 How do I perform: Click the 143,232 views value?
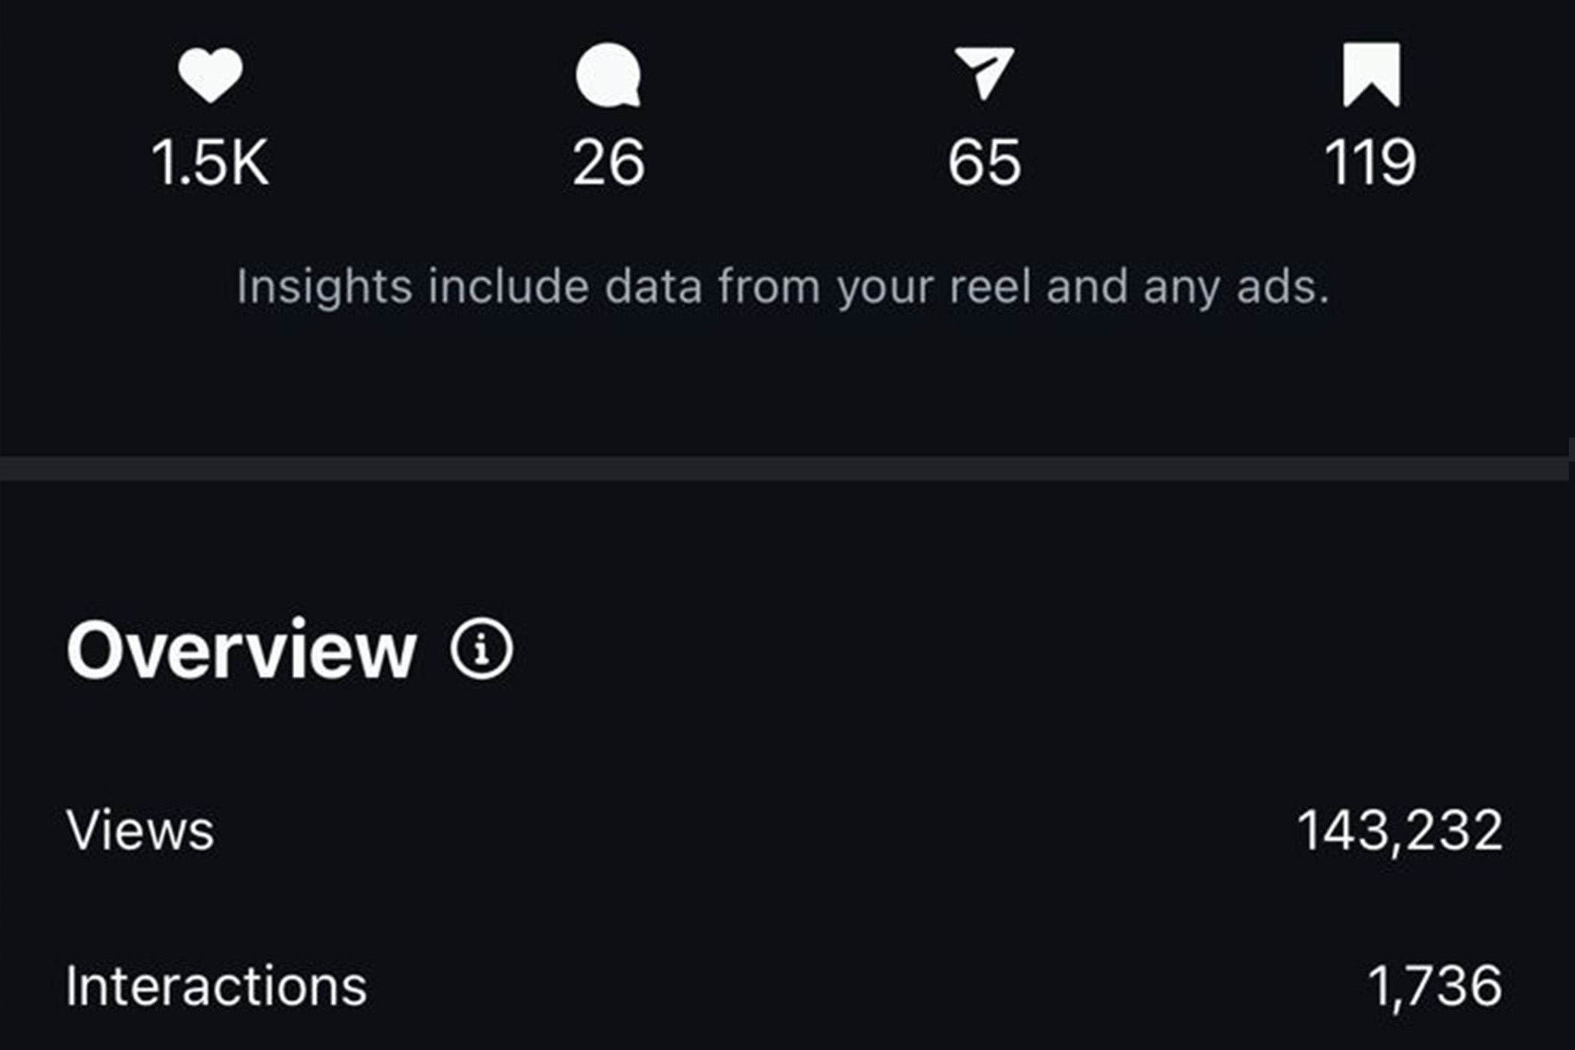tap(1399, 831)
